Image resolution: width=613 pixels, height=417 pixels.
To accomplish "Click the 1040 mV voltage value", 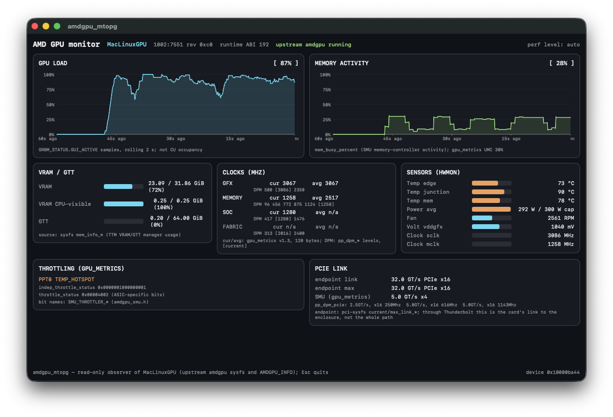I will coord(563,227).
